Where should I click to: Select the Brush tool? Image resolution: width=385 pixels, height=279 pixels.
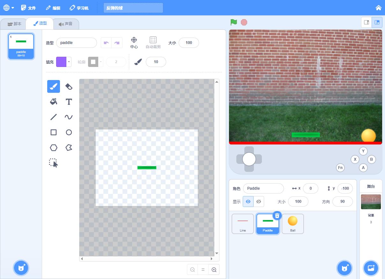pyautogui.click(x=54, y=86)
